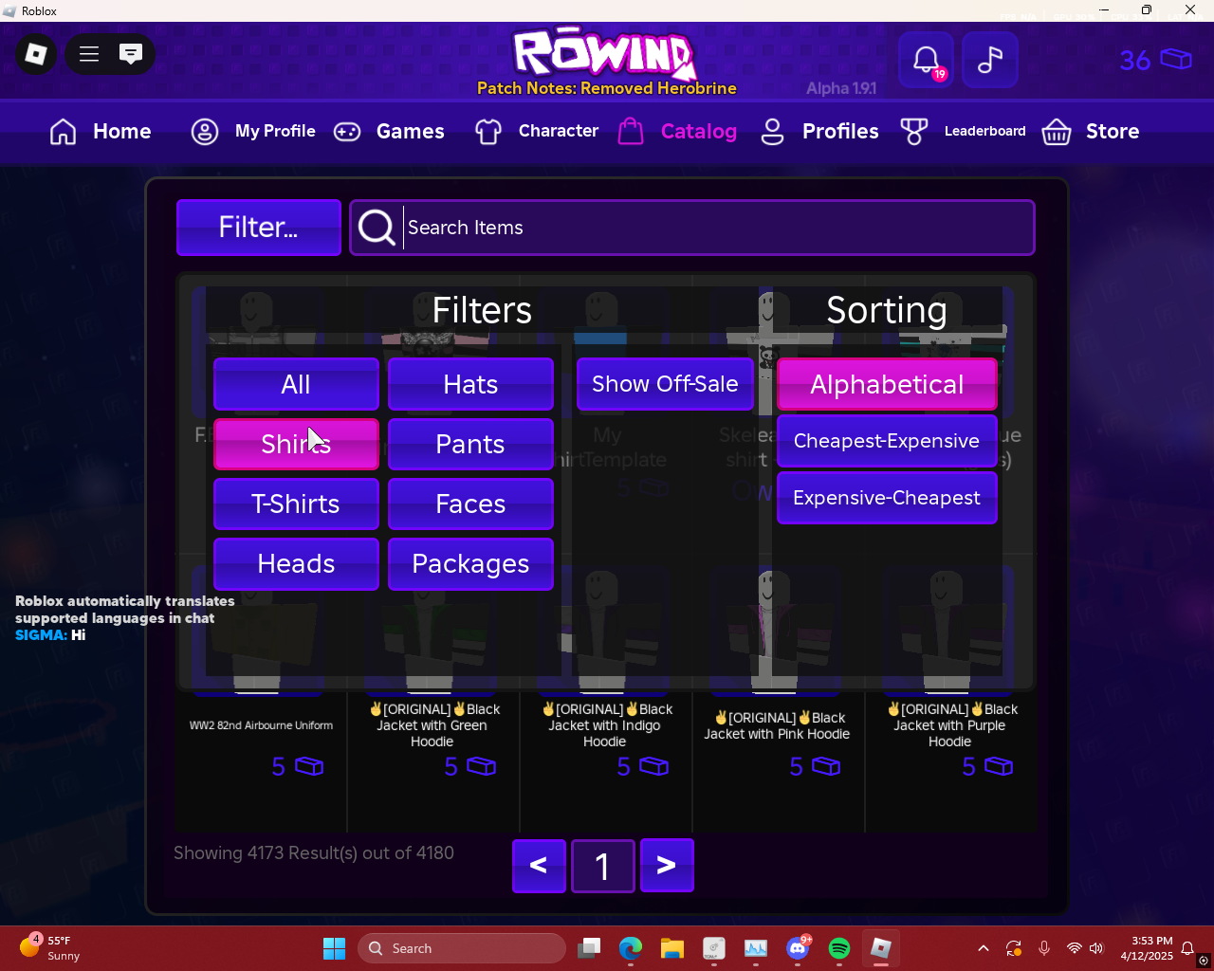Filter catalog by Hats
The height and width of the screenshot is (971, 1214).
[470, 384]
